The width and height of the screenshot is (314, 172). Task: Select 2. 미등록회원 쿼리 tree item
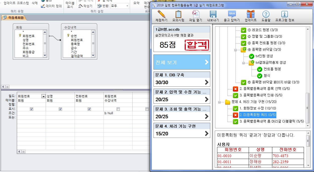(257, 115)
